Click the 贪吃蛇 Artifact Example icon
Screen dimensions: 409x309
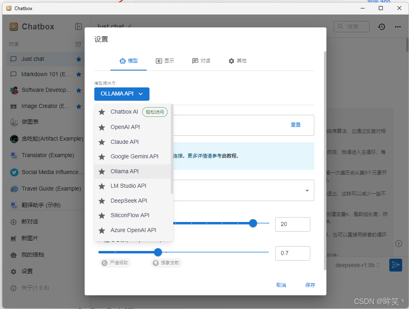coord(14,139)
